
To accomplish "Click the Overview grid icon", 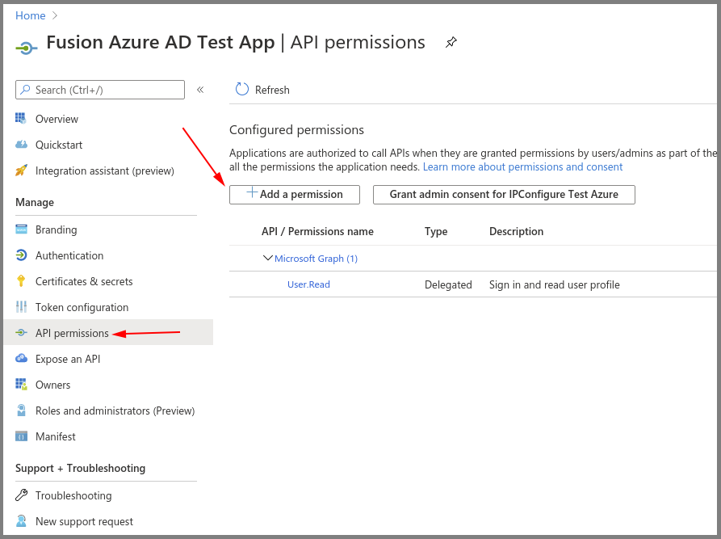I will click(x=21, y=119).
